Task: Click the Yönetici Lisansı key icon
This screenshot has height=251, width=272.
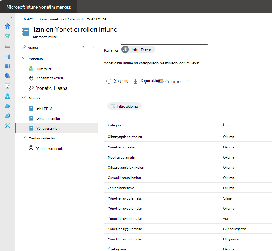Action: [x=31, y=88]
